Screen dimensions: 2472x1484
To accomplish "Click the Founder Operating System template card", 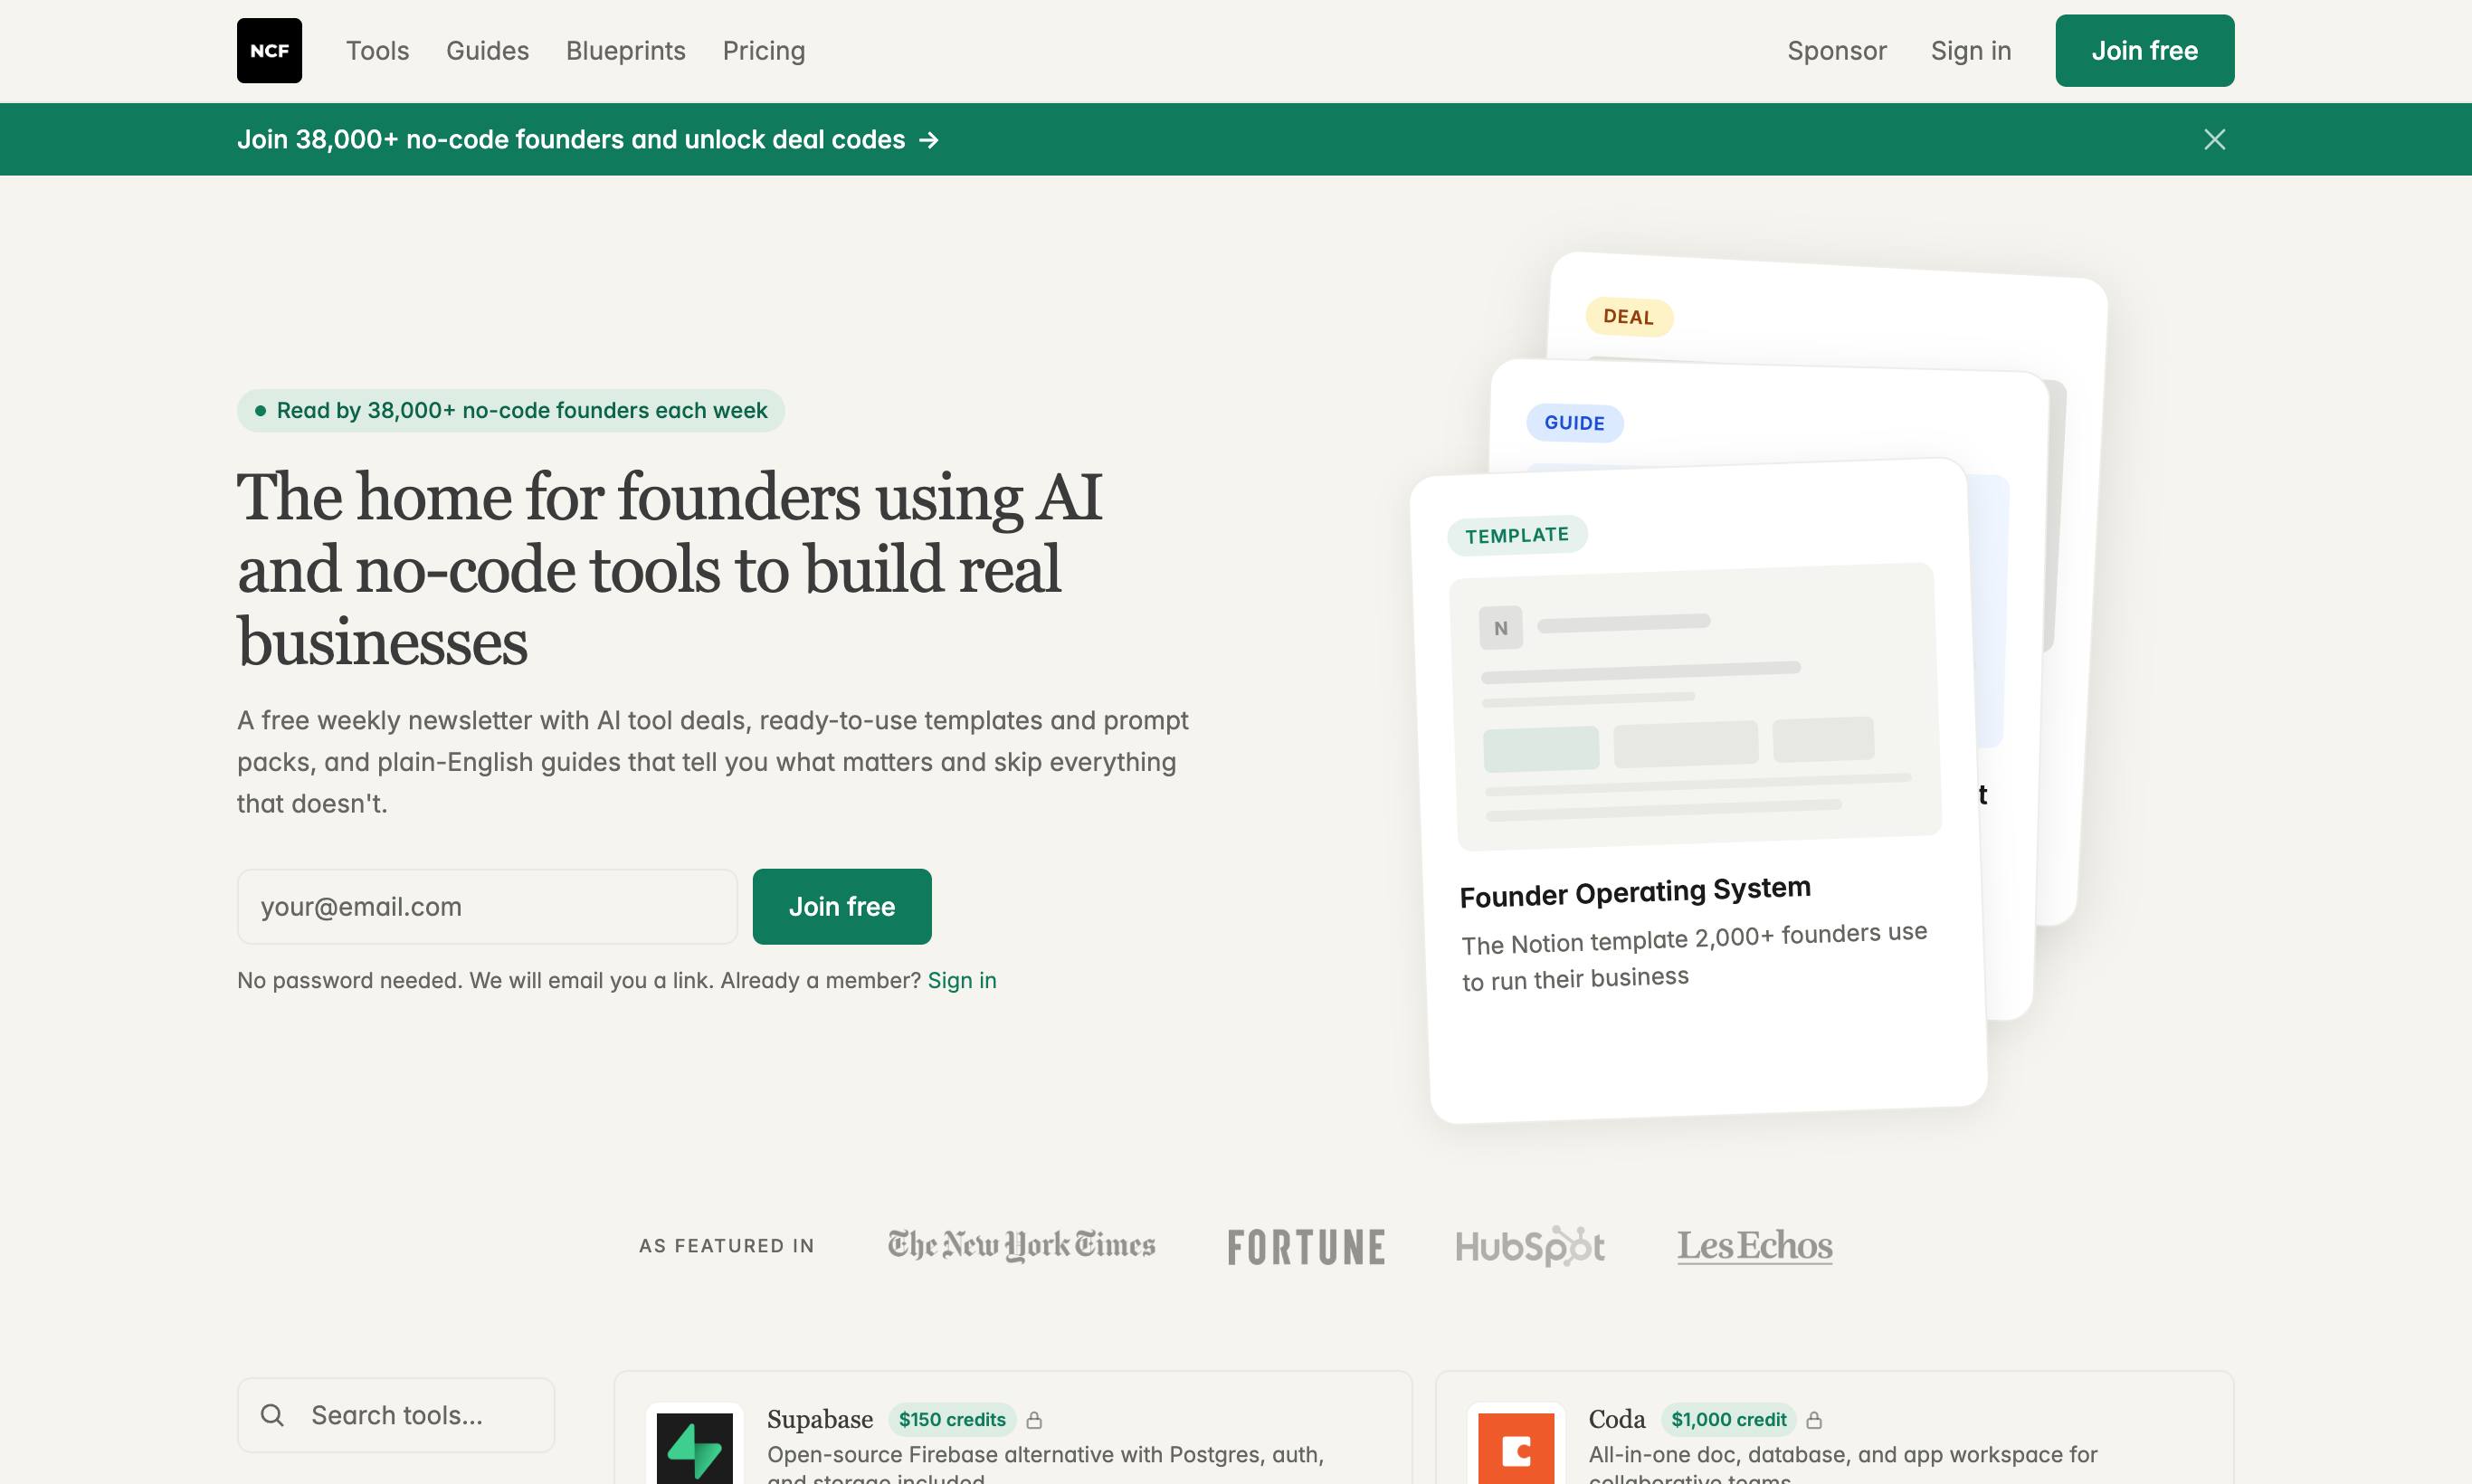I will (1699, 790).
